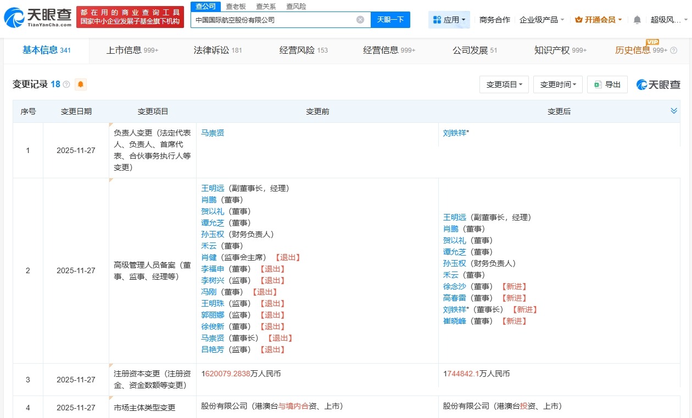Open the 变更时间 filter dropdown

[557, 84]
